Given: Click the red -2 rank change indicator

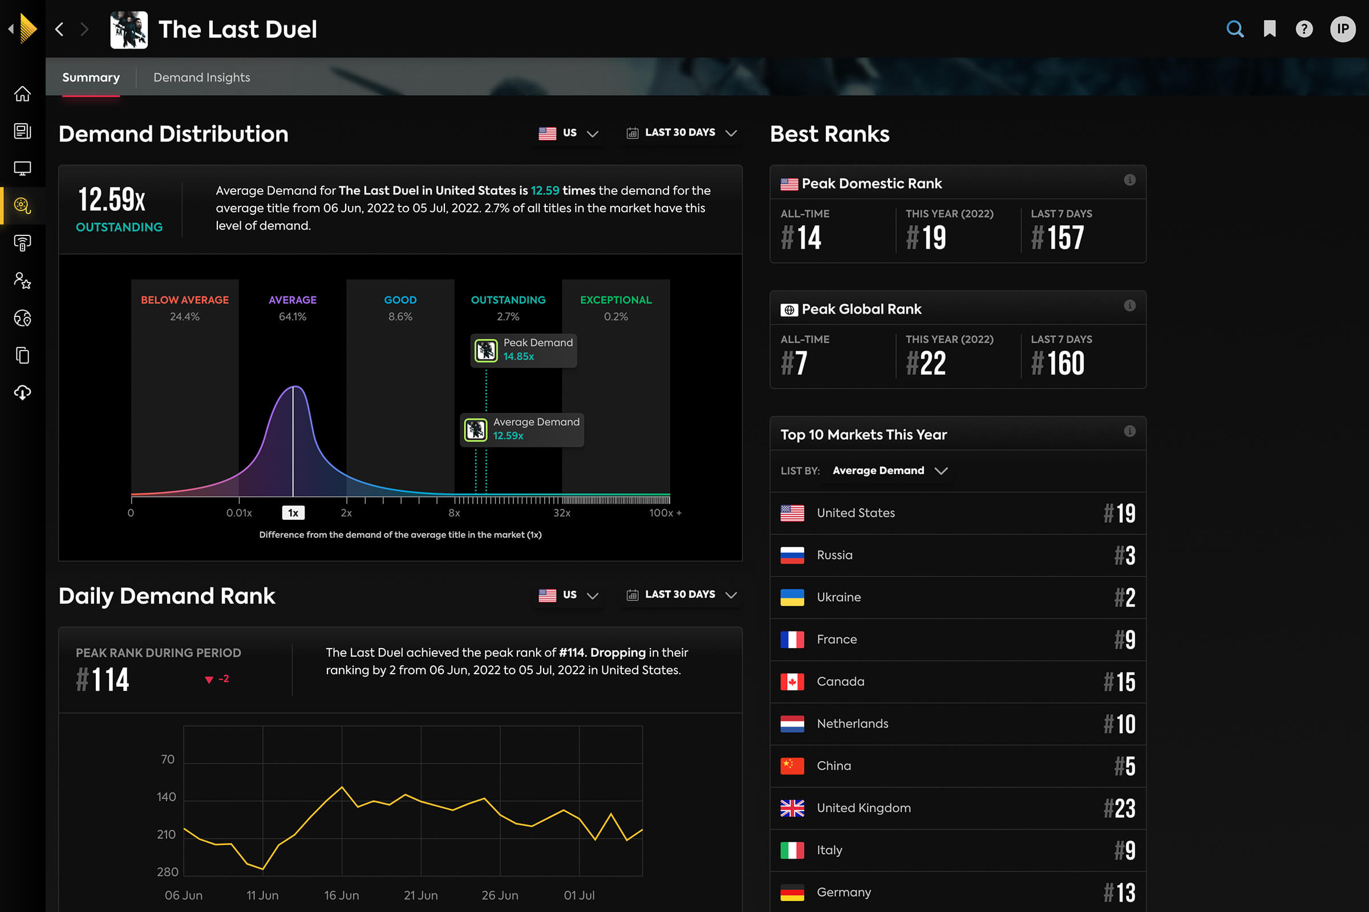Looking at the screenshot, I should [x=217, y=679].
